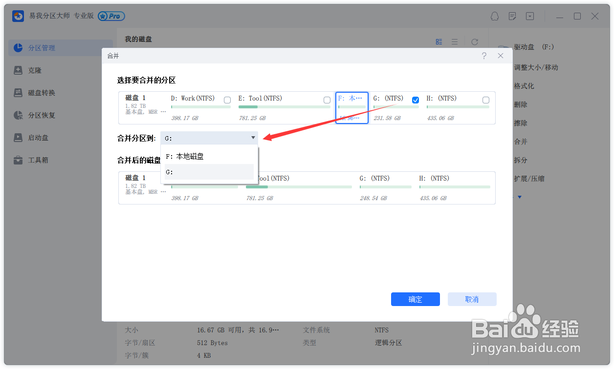Open the notification bell icon
Image resolution: width=614 pixels, height=369 pixels.
[x=495, y=16]
